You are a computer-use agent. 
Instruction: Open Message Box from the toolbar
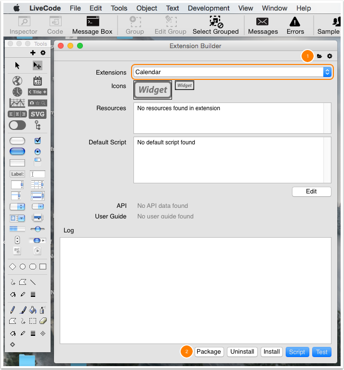(93, 25)
